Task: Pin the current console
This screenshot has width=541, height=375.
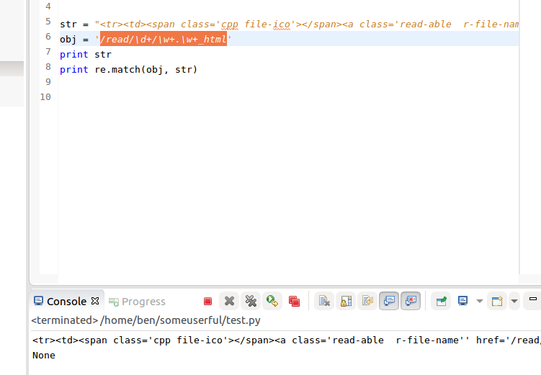Action: [x=441, y=301]
